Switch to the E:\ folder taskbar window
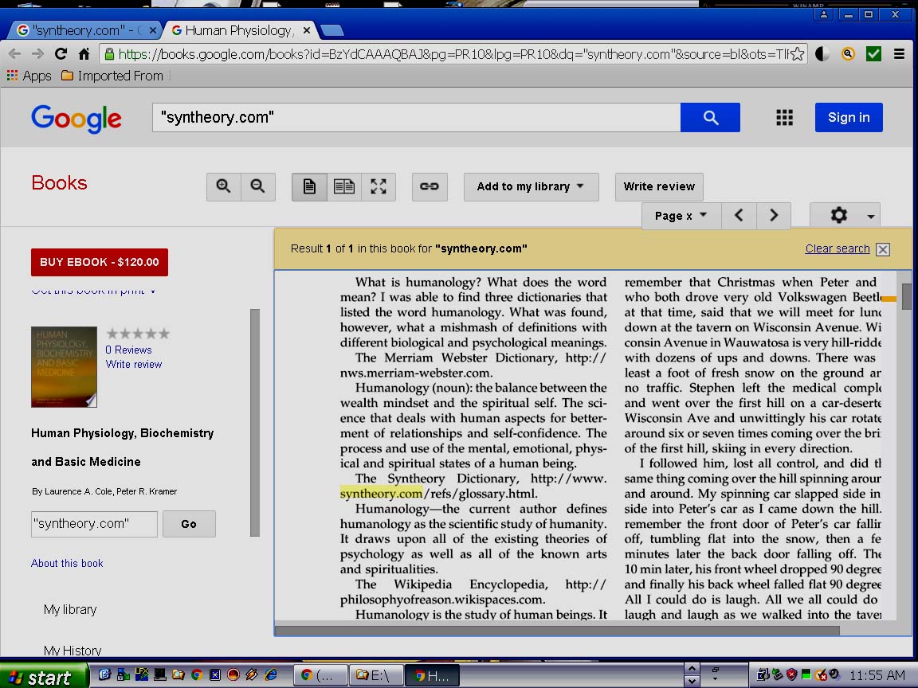The image size is (918, 688). [376, 676]
